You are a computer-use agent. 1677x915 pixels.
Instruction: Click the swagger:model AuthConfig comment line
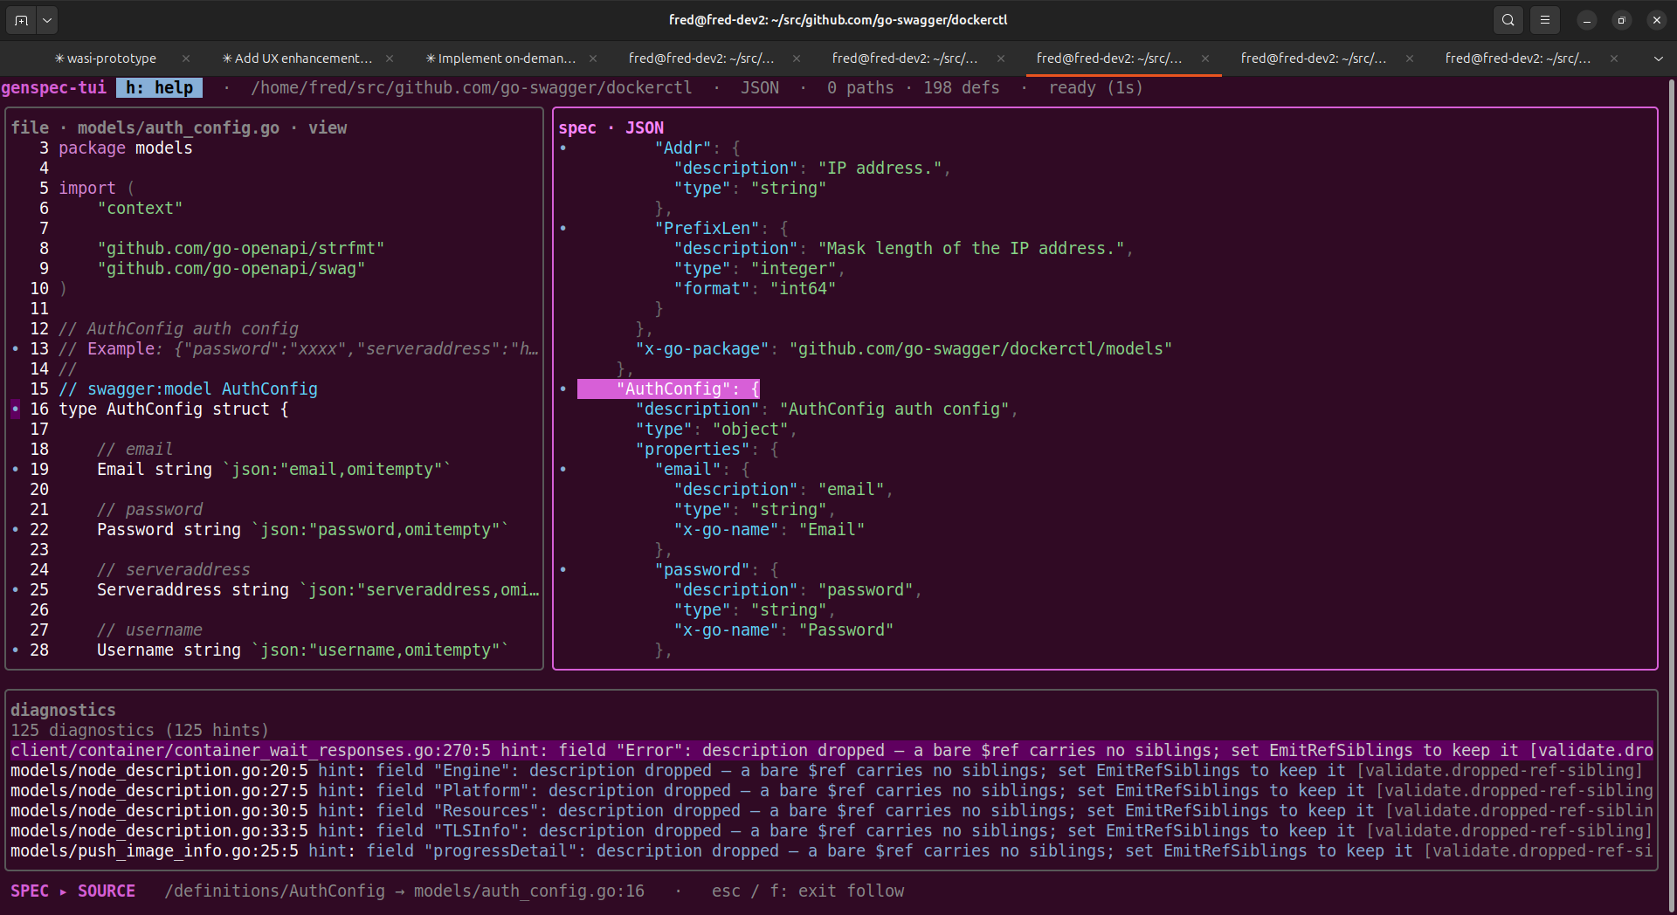[x=188, y=389]
